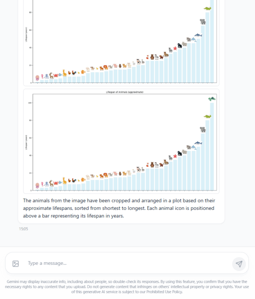Viewport: 255px width, 299px height.
Task: Click the shark icon in the lower chart
Action: point(198,143)
